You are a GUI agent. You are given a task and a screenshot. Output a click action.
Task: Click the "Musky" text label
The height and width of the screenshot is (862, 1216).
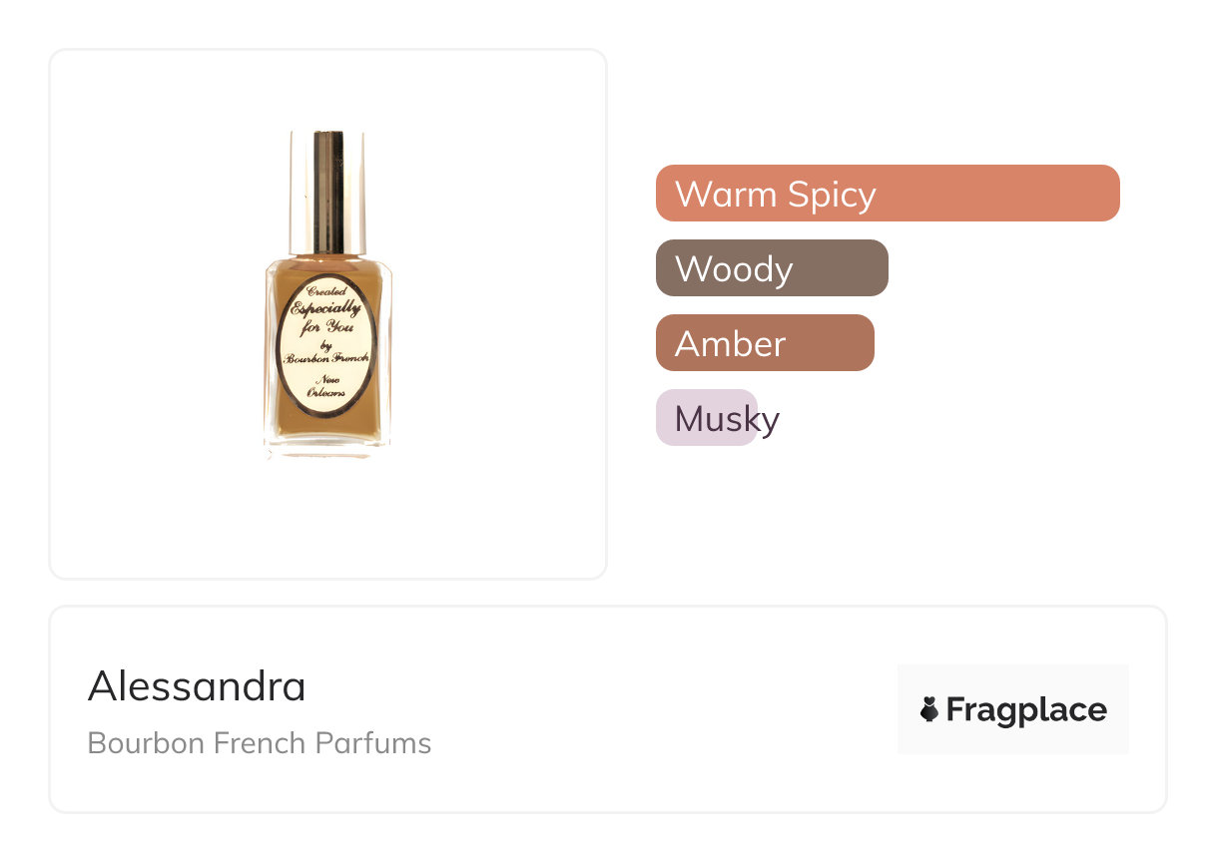[x=727, y=419]
